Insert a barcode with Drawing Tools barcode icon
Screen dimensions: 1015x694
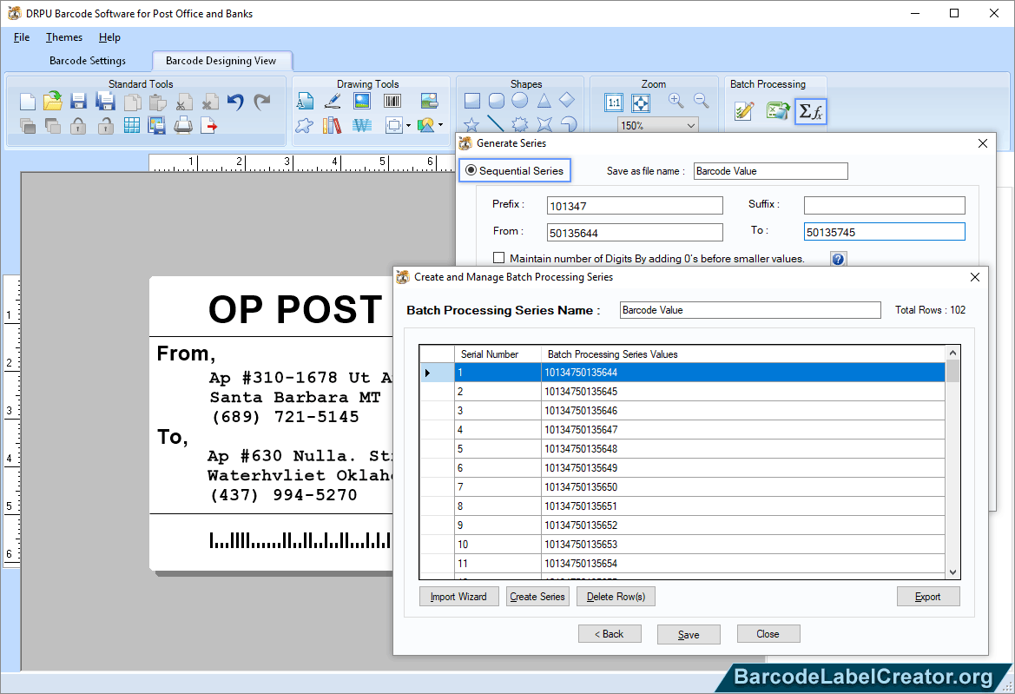(392, 101)
